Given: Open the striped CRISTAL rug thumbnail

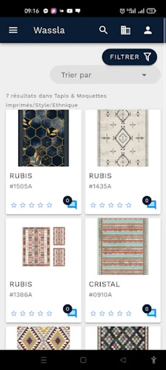Looking at the screenshot, I should click(x=123, y=246).
